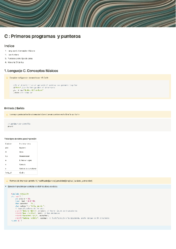Click the lightbulb icon beside 'Formato de impresión printf'
The width and height of the screenshot is (176, 249).
pos(7,181)
